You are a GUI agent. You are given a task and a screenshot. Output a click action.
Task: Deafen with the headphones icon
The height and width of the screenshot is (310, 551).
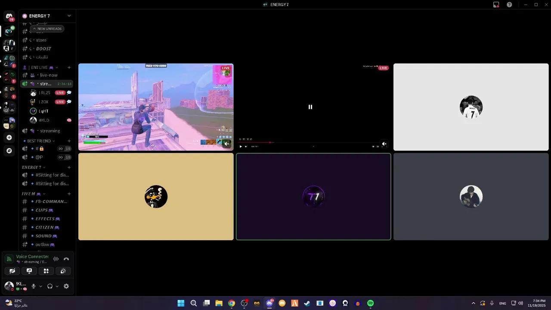(x=50, y=286)
